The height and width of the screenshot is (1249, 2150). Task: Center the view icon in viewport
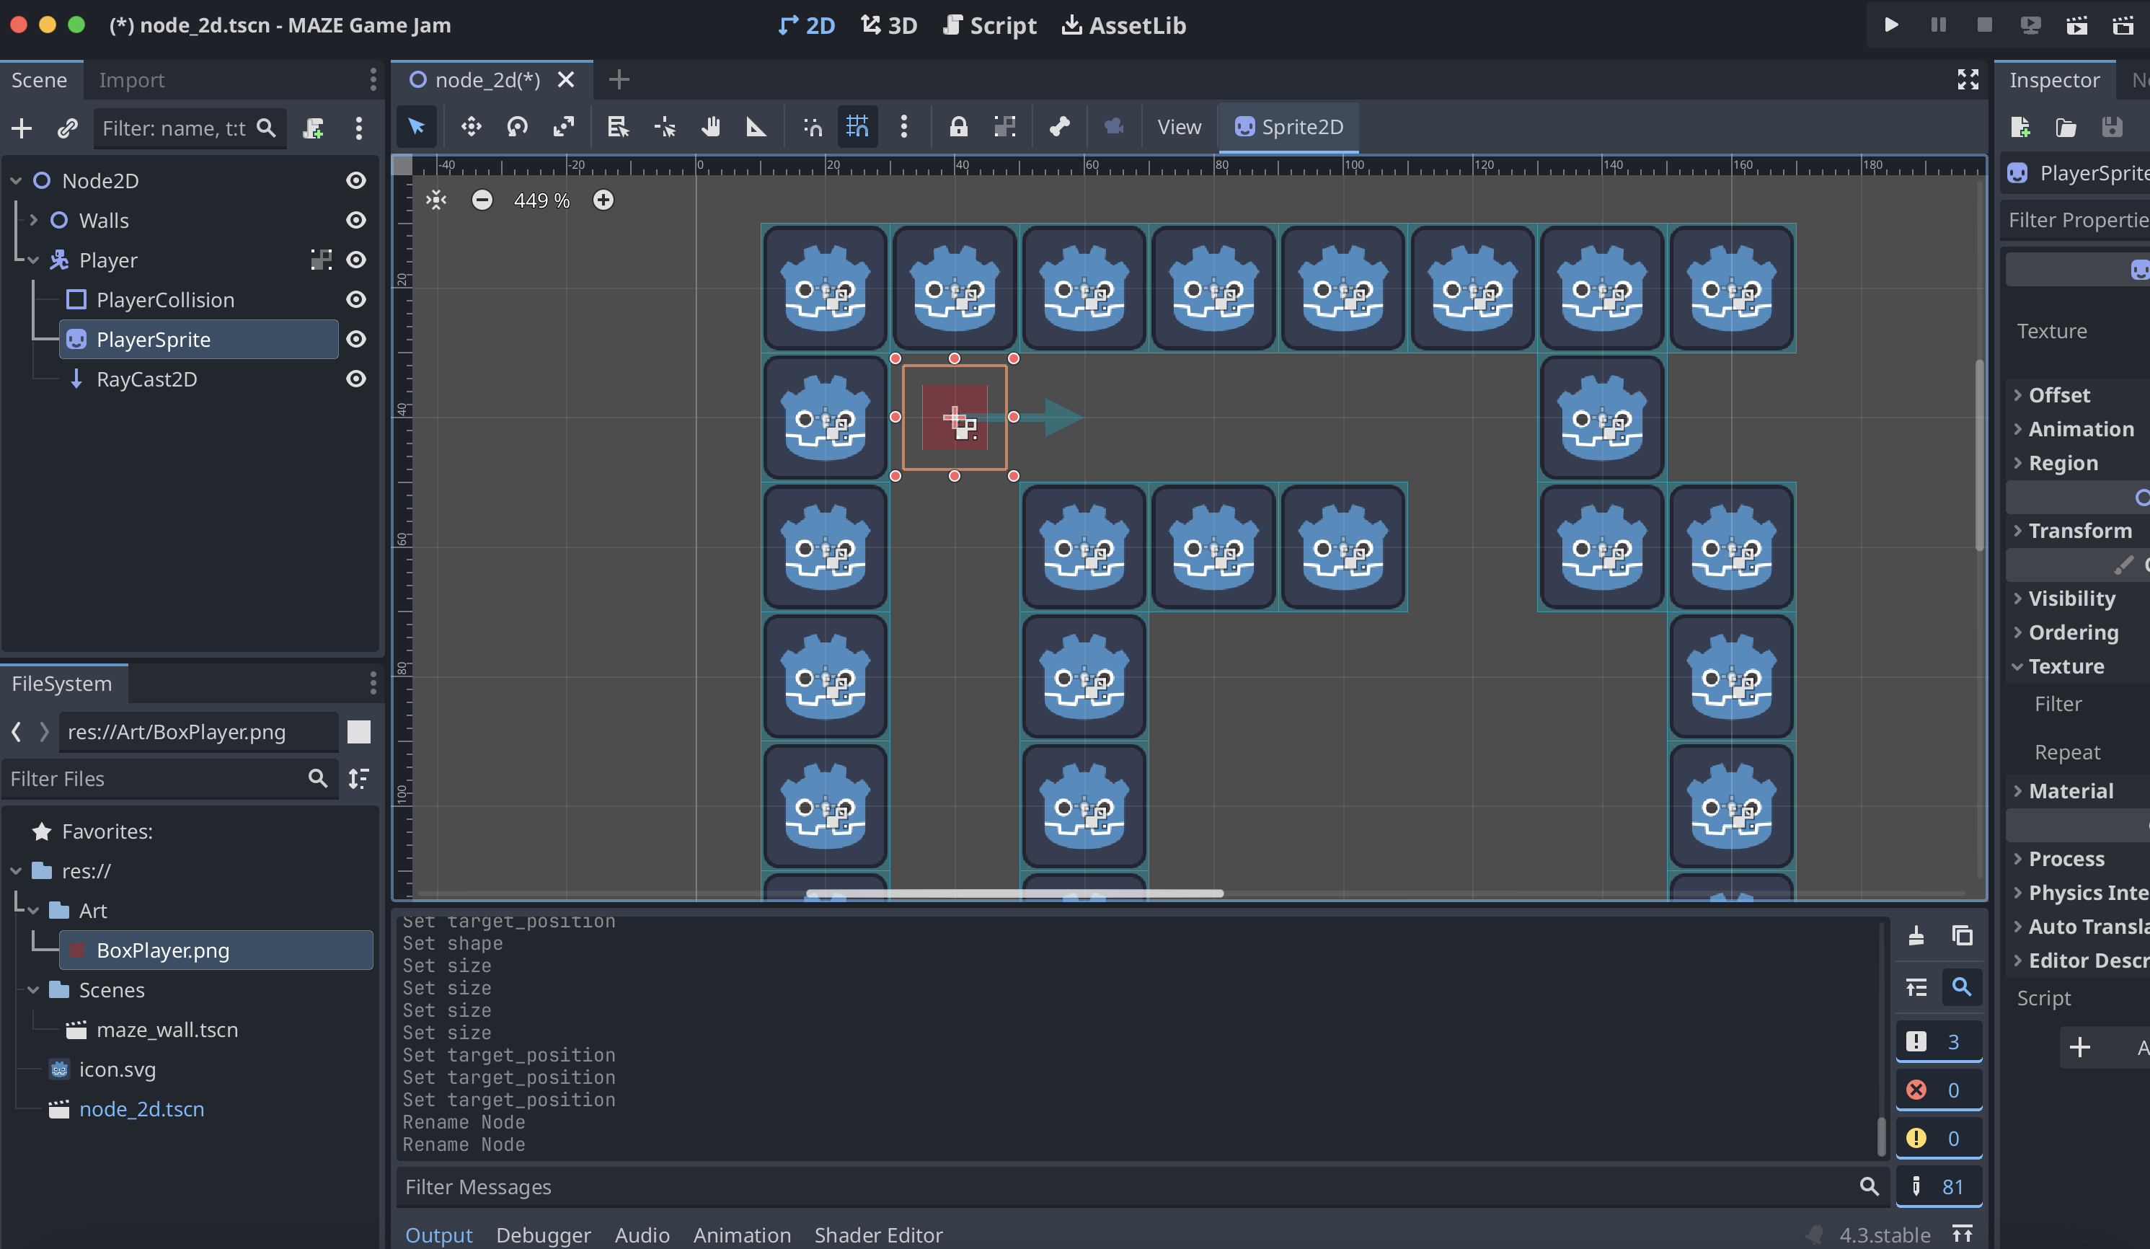tap(436, 200)
